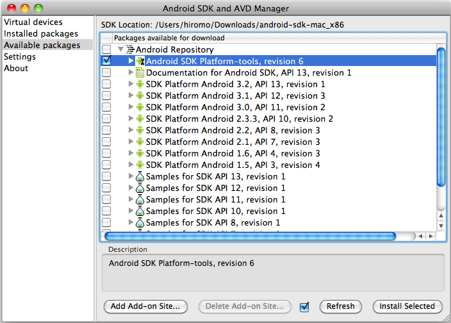The width and height of the screenshot is (451, 323).
Task: Click the Samples API 10 flask icon
Action: click(140, 211)
